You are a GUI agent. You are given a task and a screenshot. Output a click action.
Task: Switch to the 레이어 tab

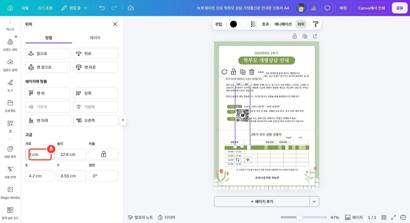95,38
